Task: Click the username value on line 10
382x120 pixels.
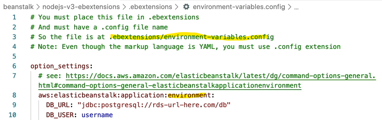Action: (x=97, y=115)
